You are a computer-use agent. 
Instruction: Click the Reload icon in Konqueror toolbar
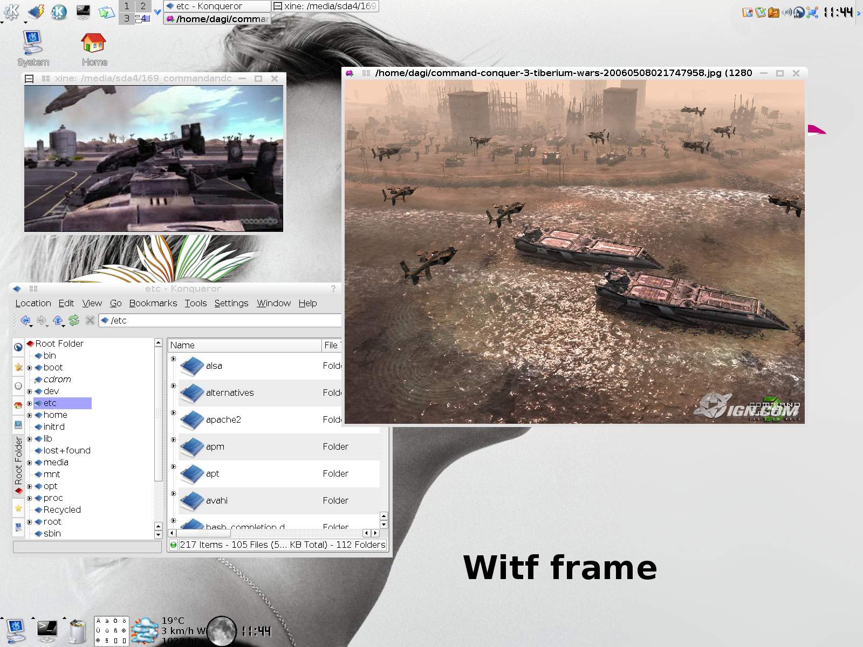click(74, 320)
